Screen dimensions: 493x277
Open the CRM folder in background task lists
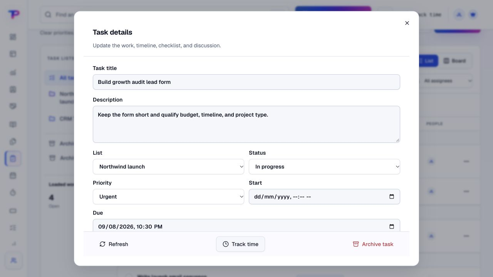[60, 118]
